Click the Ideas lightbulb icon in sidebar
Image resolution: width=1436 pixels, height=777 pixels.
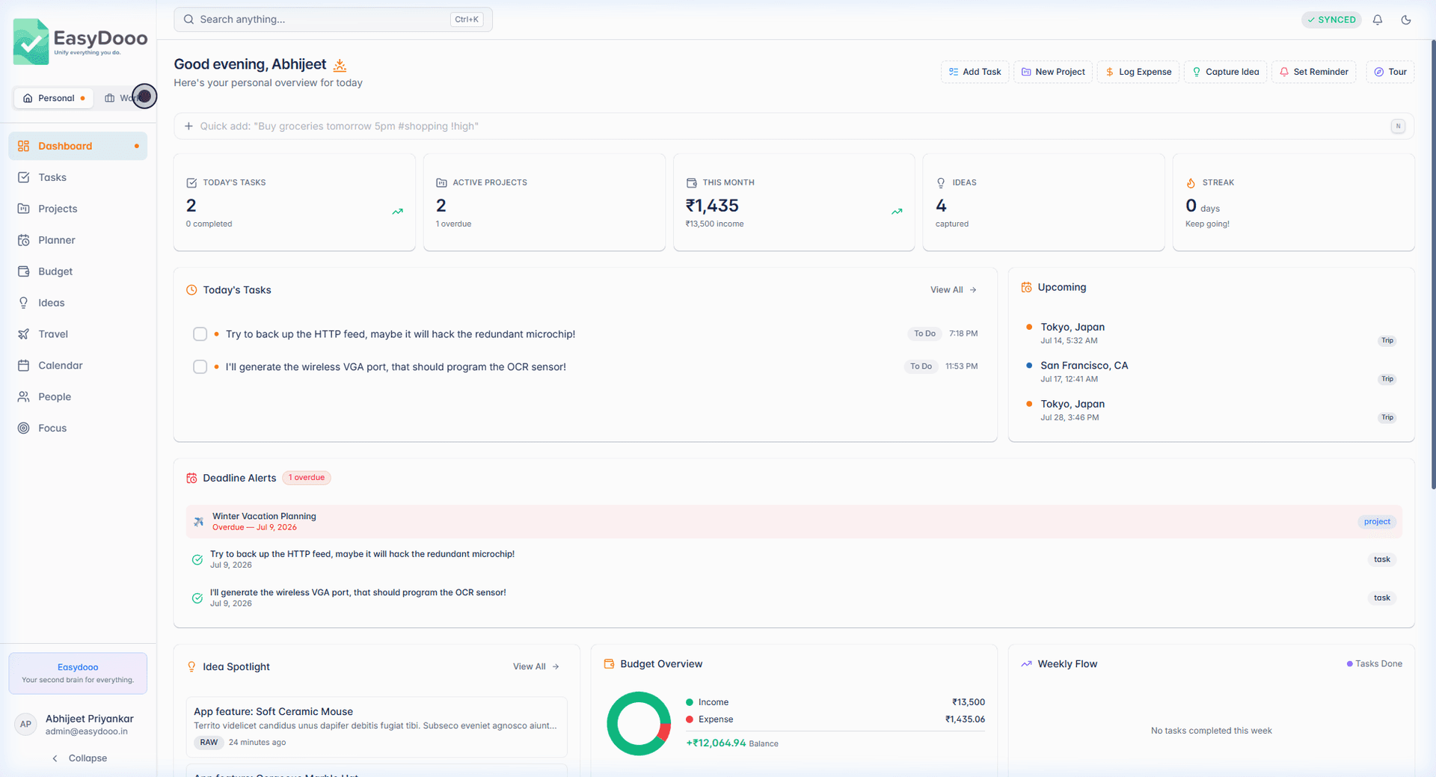pyautogui.click(x=24, y=303)
